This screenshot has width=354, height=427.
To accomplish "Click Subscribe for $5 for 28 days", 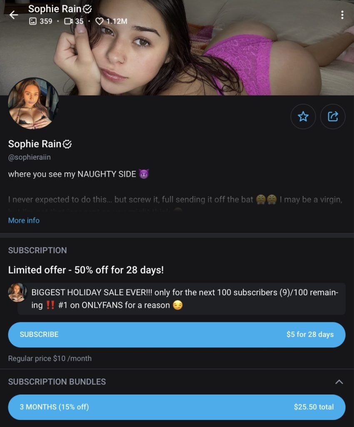I will click(177, 334).
